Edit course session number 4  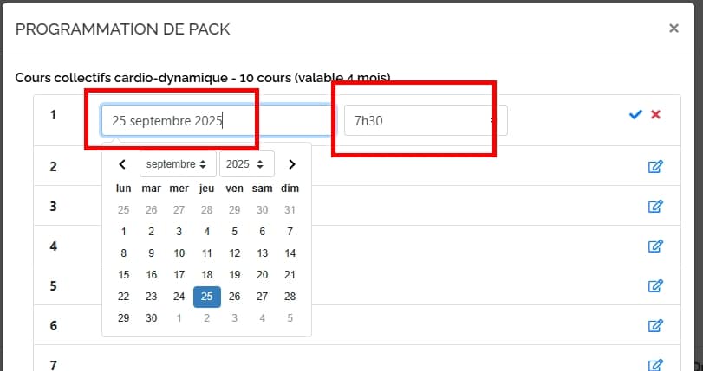point(655,246)
